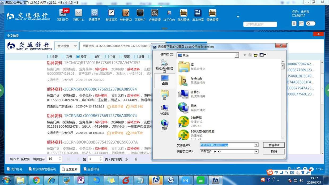The width and height of the screenshot is (329, 185).
Task: Click the 保存(S) button
Action: (x=274, y=145)
